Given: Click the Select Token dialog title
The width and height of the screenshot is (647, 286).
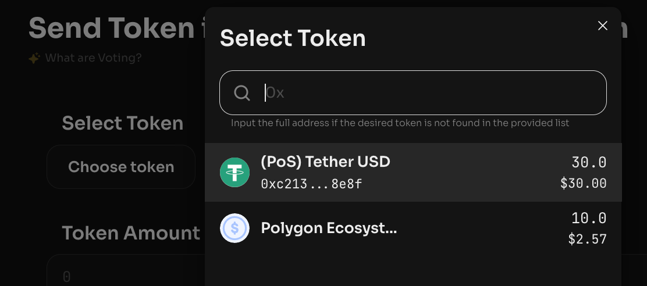Looking at the screenshot, I should pos(293,38).
